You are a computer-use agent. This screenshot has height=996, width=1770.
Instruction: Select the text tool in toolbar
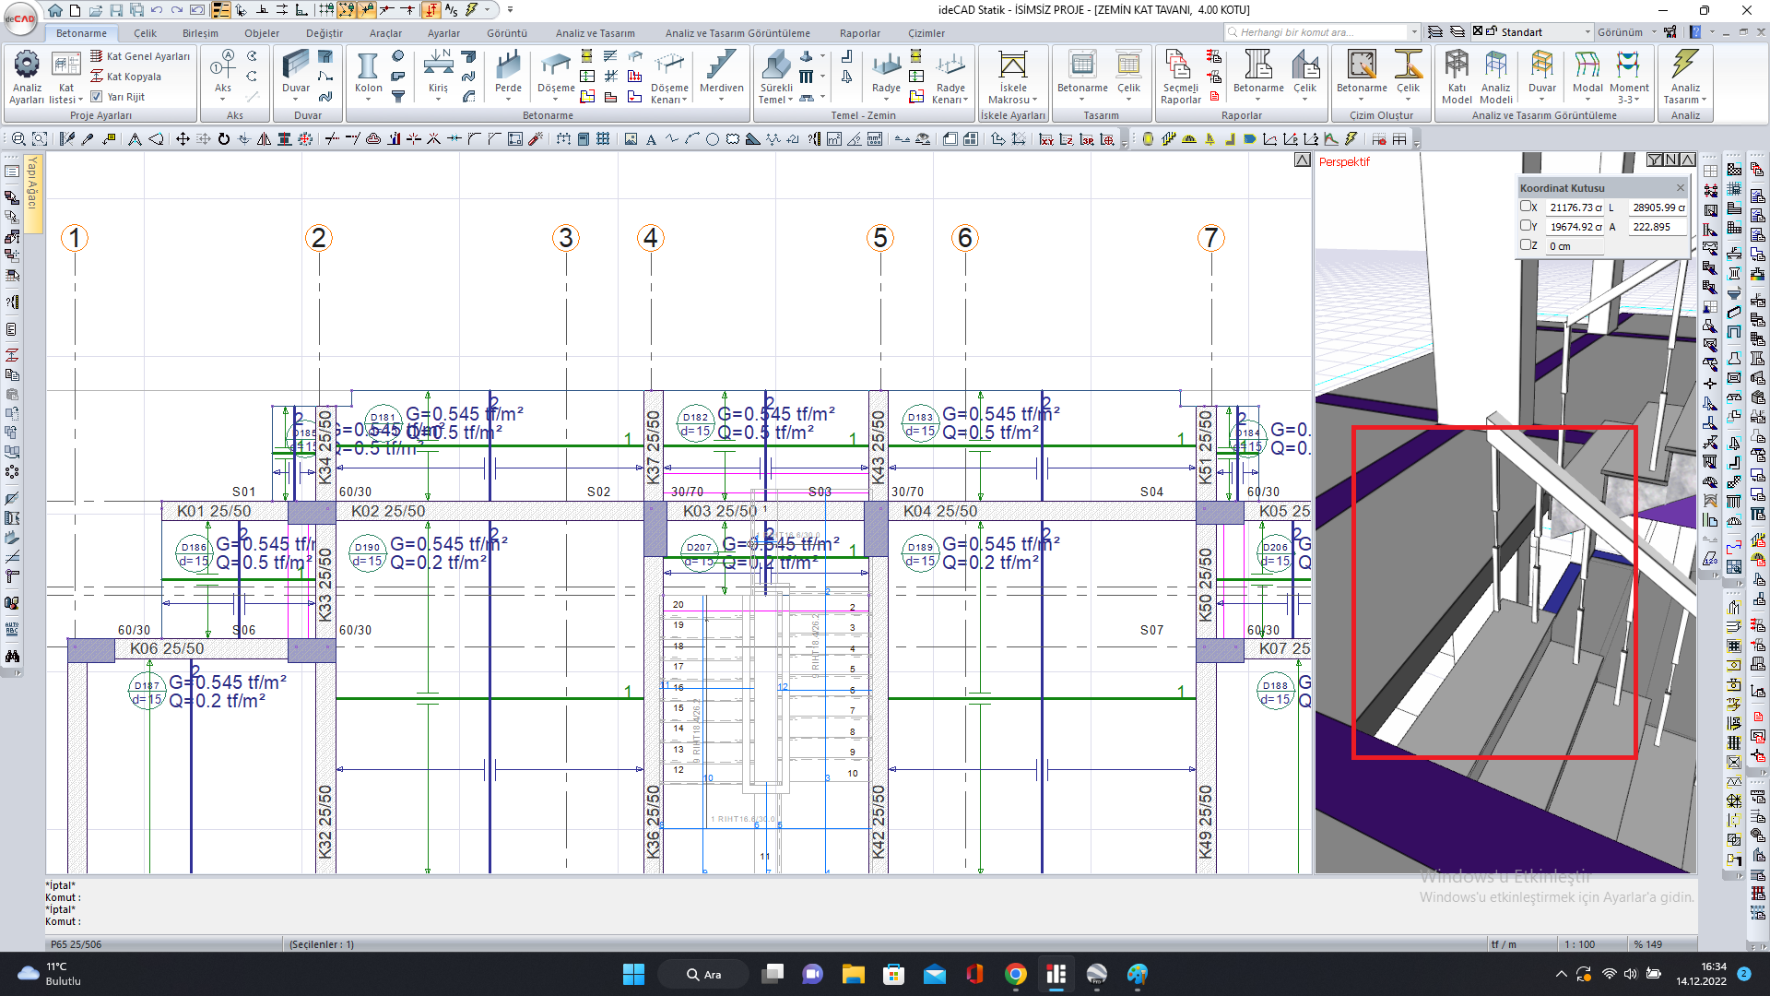pos(651,139)
